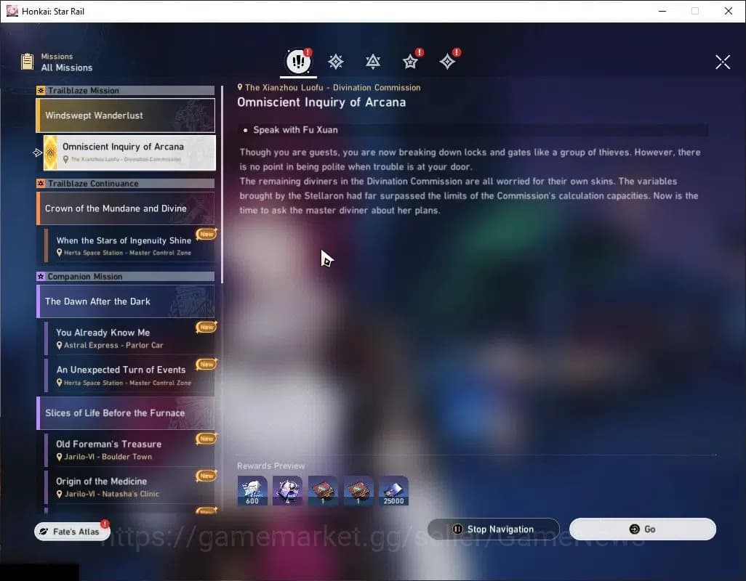The height and width of the screenshot is (581, 746).
Task: Collapse The Dawn After the Dark group
Action: click(126, 301)
